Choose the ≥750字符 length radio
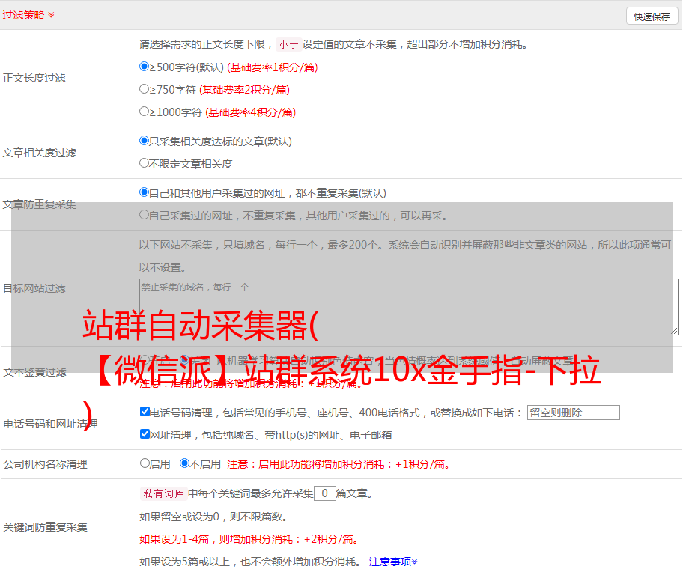Image resolution: width=683 pixels, height=575 pixels. pyautogui.click(x=144, y=89)
